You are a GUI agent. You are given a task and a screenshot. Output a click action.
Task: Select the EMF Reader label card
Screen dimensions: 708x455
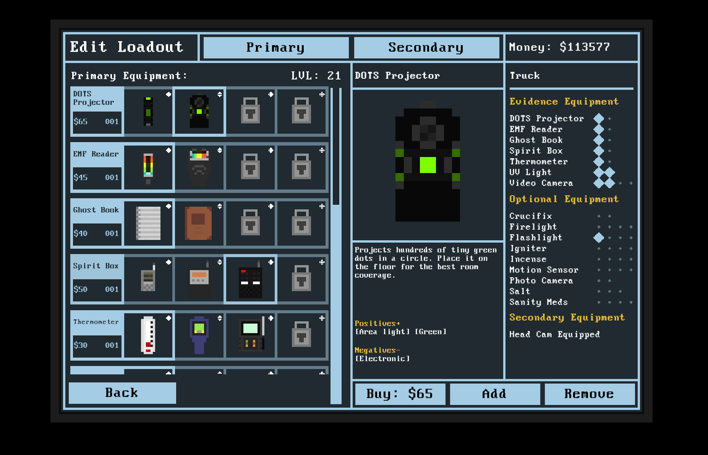(97, 167)
